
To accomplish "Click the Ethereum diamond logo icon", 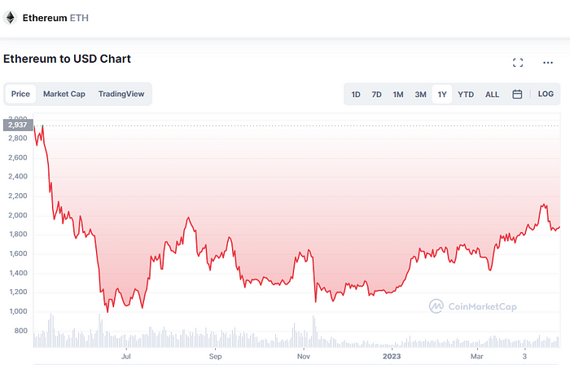I will coord(11,17).
